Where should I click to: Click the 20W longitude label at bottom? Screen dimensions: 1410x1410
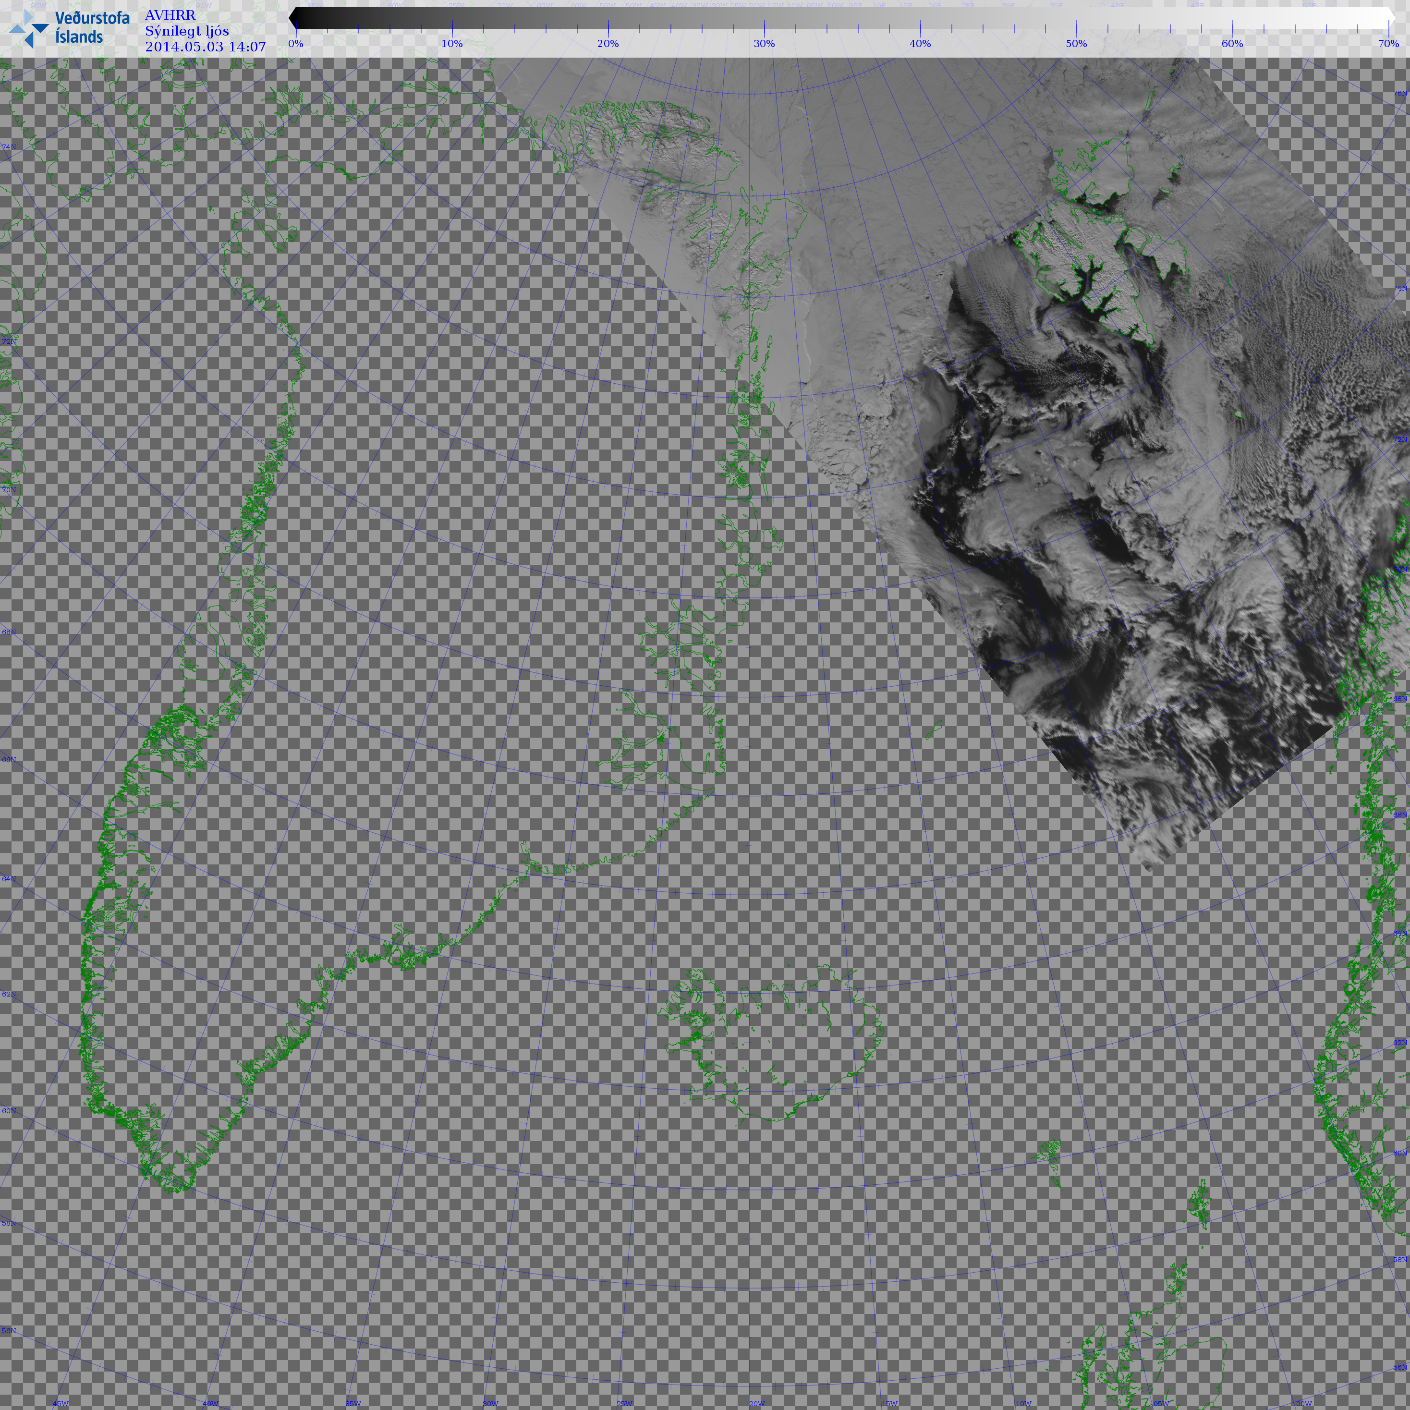(757, 1403)
